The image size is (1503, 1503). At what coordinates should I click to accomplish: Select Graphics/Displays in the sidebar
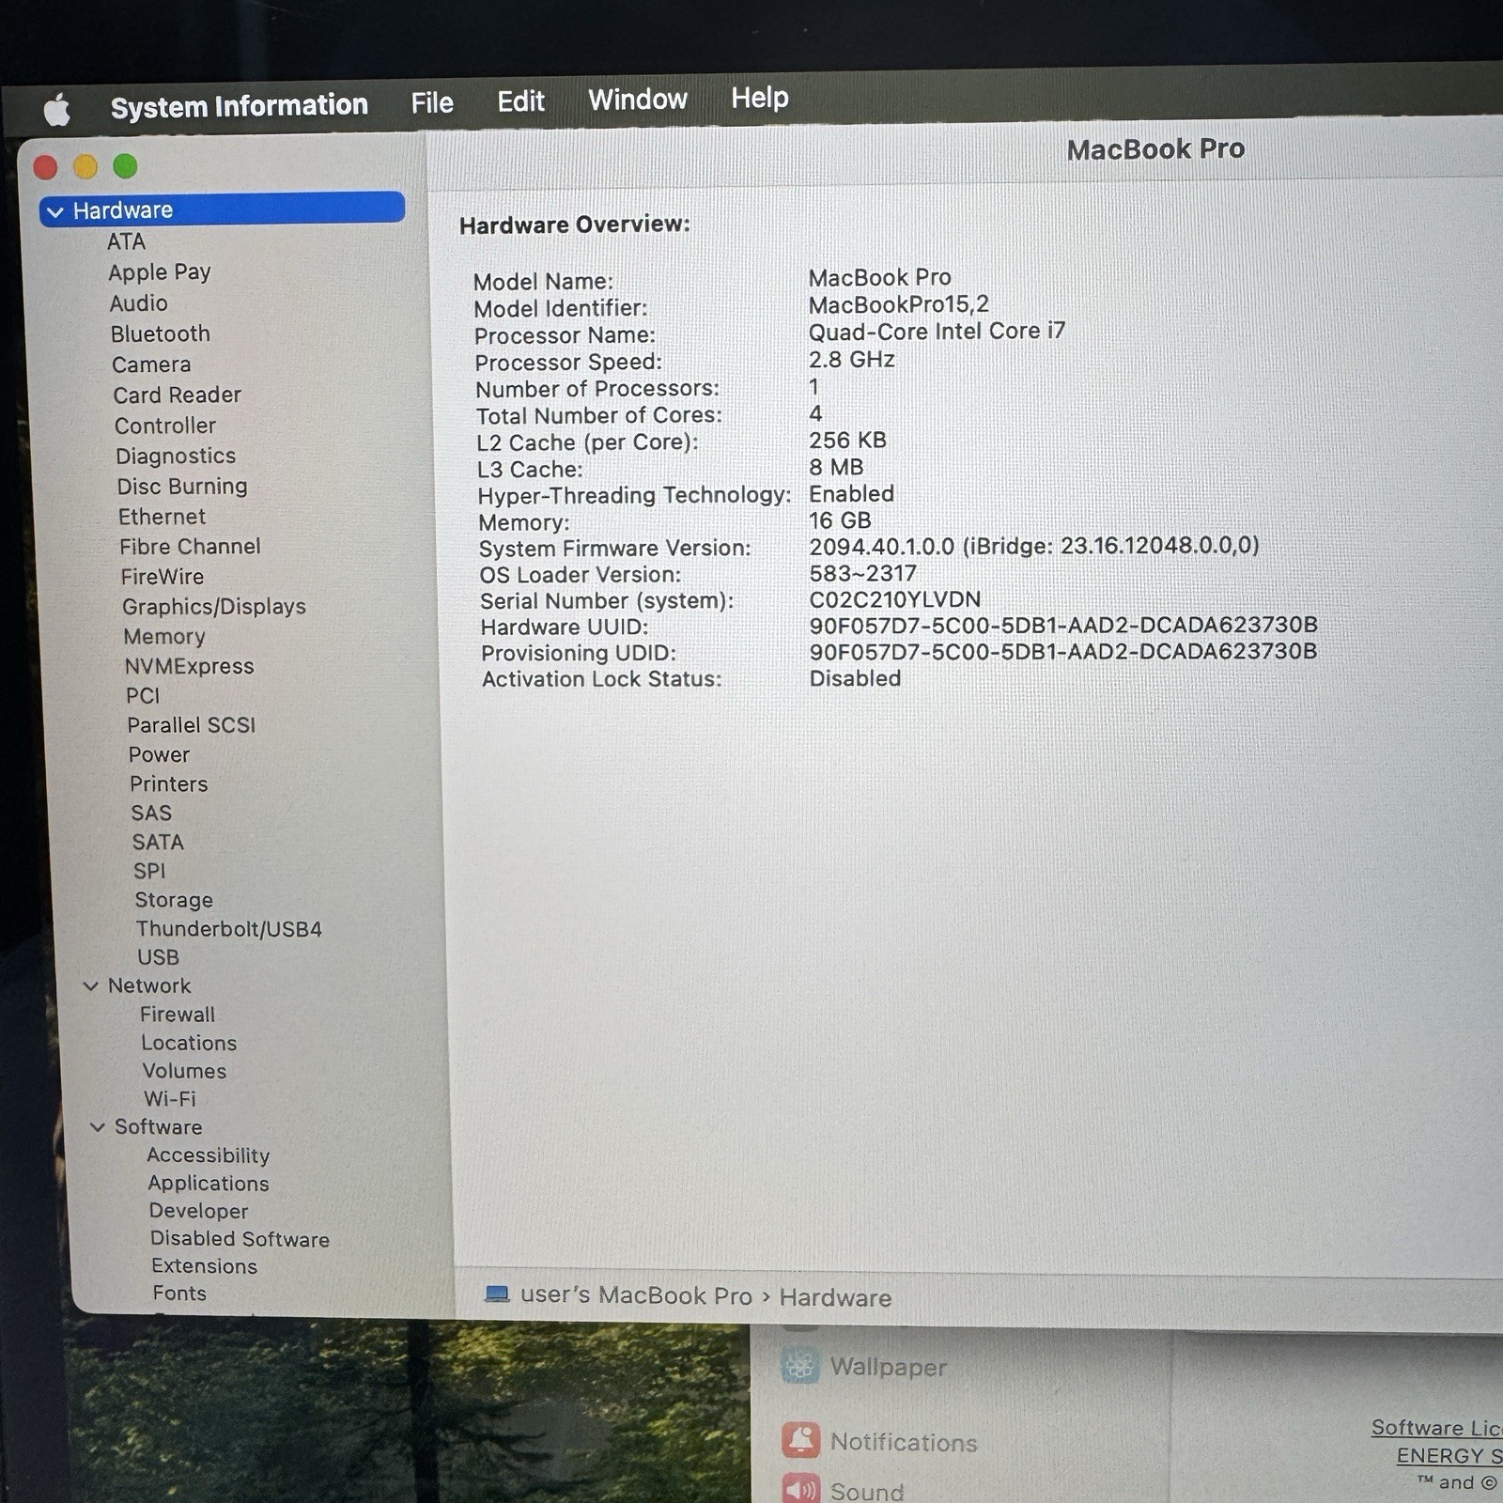pos(214,607)
